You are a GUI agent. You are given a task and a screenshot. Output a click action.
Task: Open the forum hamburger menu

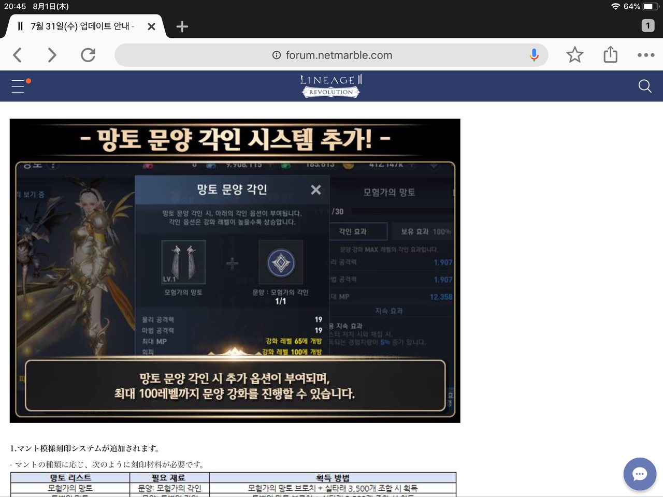click(x=18, y=86)
